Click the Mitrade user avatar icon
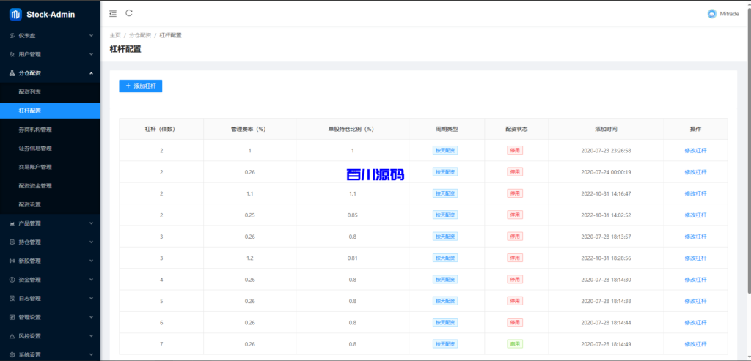751x361 pixels. [711, 13]
